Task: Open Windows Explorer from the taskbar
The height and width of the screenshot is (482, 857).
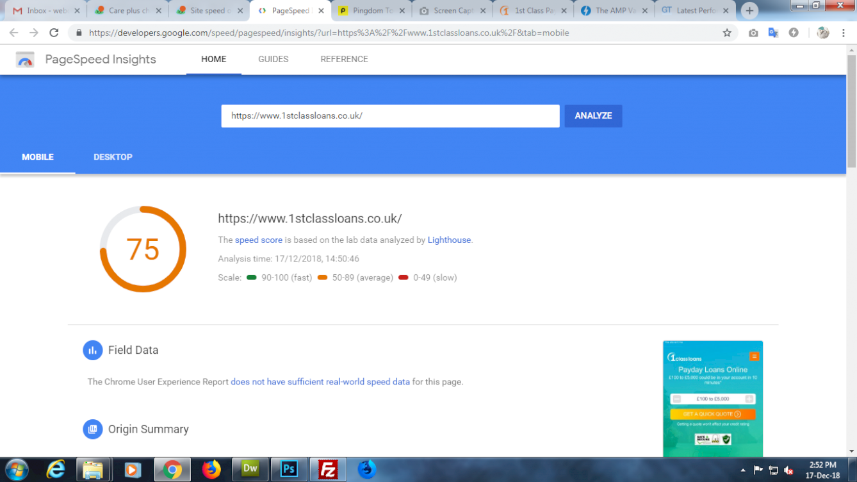Action: click(x=94, y=470)
